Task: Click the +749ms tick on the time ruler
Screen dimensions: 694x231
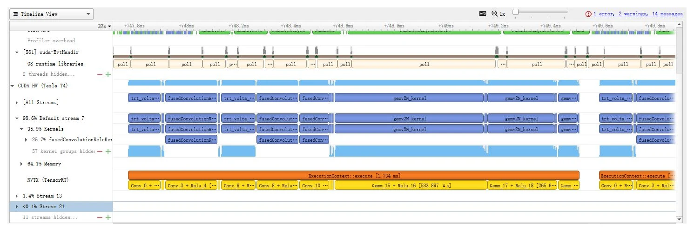Action: click(445, 26)
